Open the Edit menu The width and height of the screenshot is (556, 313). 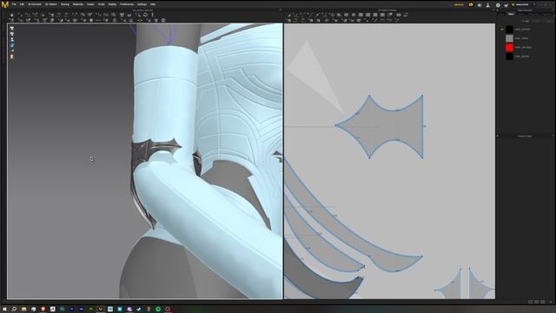click(22, 4)
